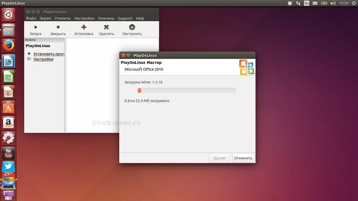The height and width of the screenshot is (201, 358).
Task: Launch the Files manager from dock
Action: [x=8, y=30]
